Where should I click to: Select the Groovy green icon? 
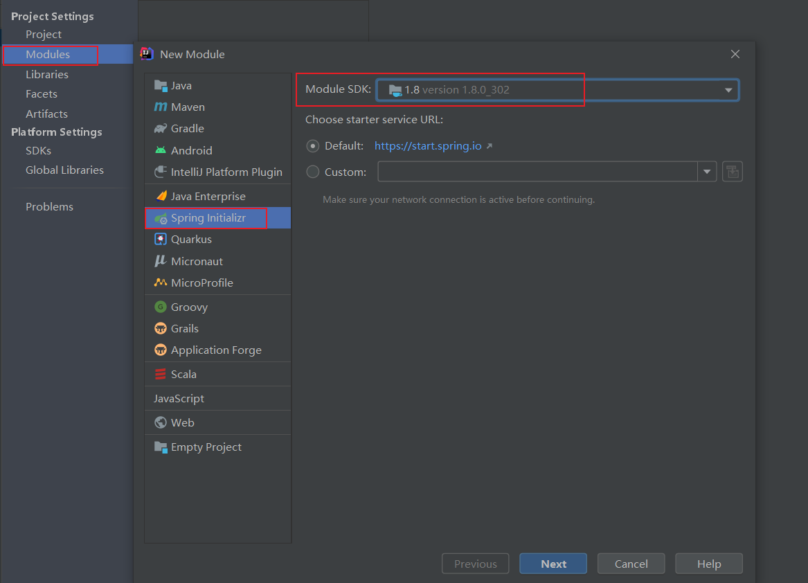161,307
